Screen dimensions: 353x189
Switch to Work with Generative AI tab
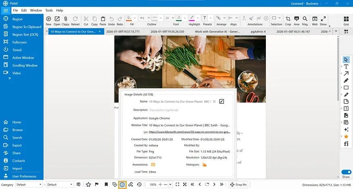pyautogui.click(x=217, y=31)
